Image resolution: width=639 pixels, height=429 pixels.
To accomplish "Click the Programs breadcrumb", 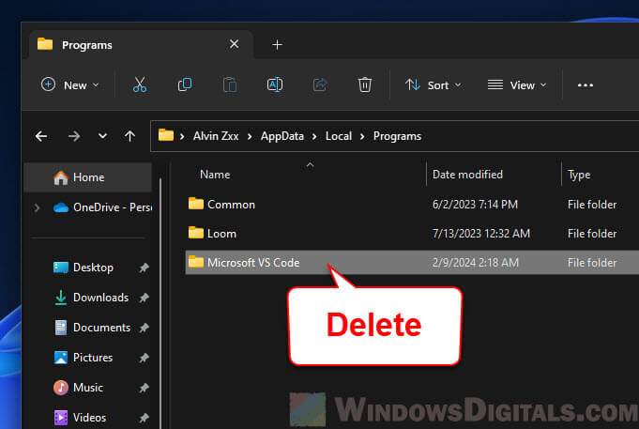I will (397, 136).
